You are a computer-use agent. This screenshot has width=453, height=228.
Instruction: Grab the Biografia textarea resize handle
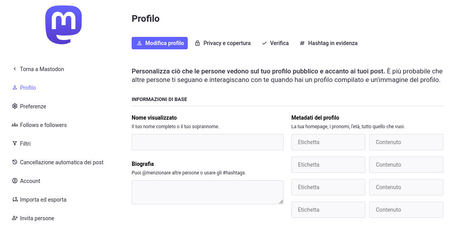coord(281,202)
